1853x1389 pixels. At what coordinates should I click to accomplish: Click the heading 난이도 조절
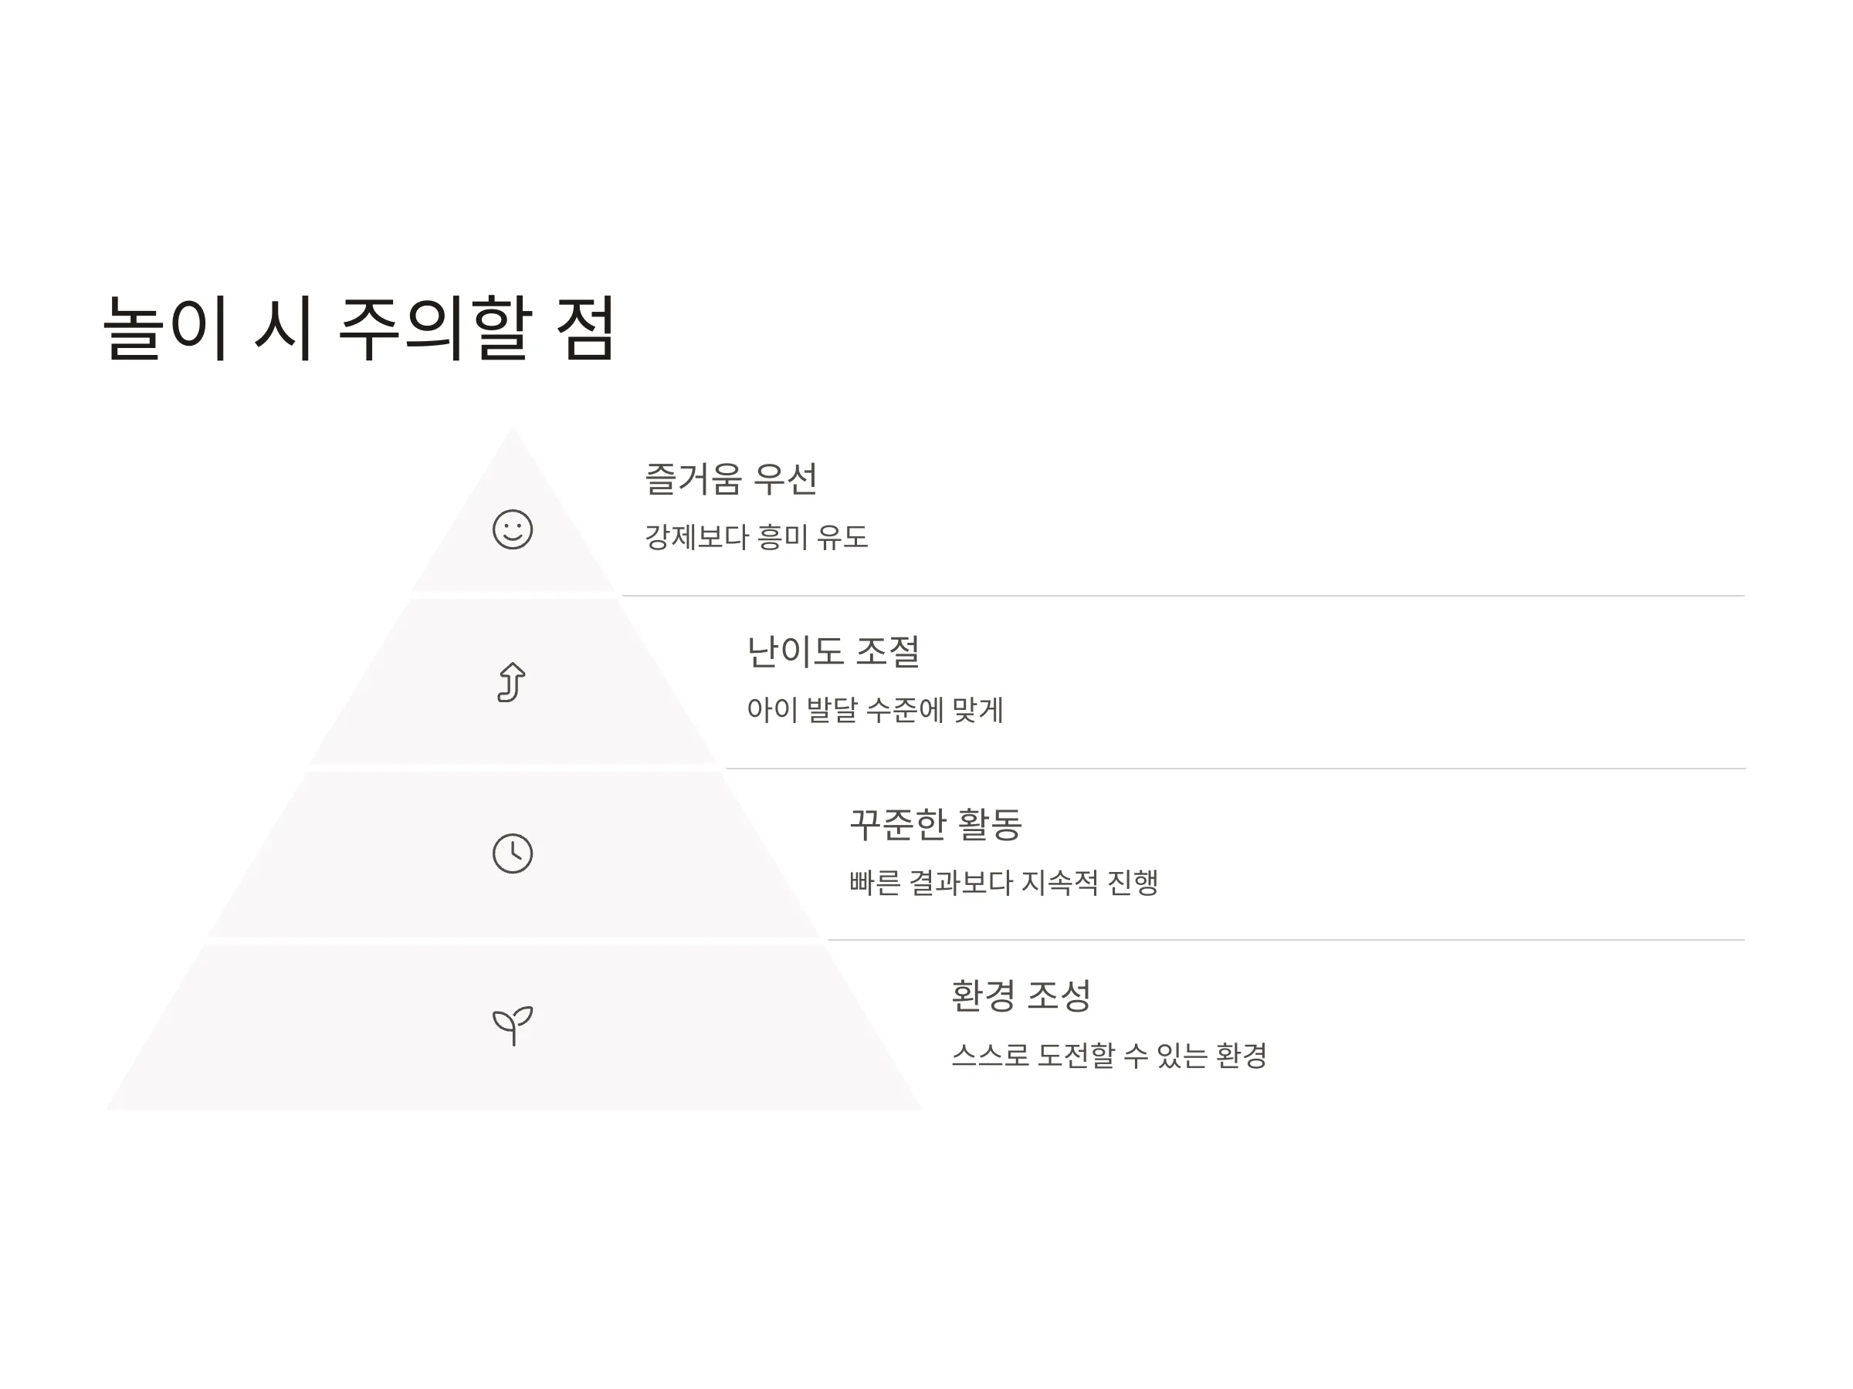pyautogui.click(x=834, y=651)
